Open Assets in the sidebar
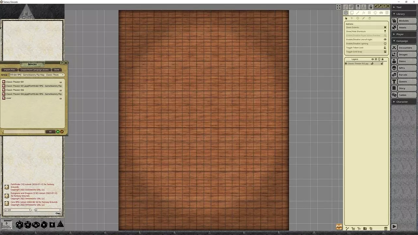This screenshot has height=235, width=418. pos(404,27)
